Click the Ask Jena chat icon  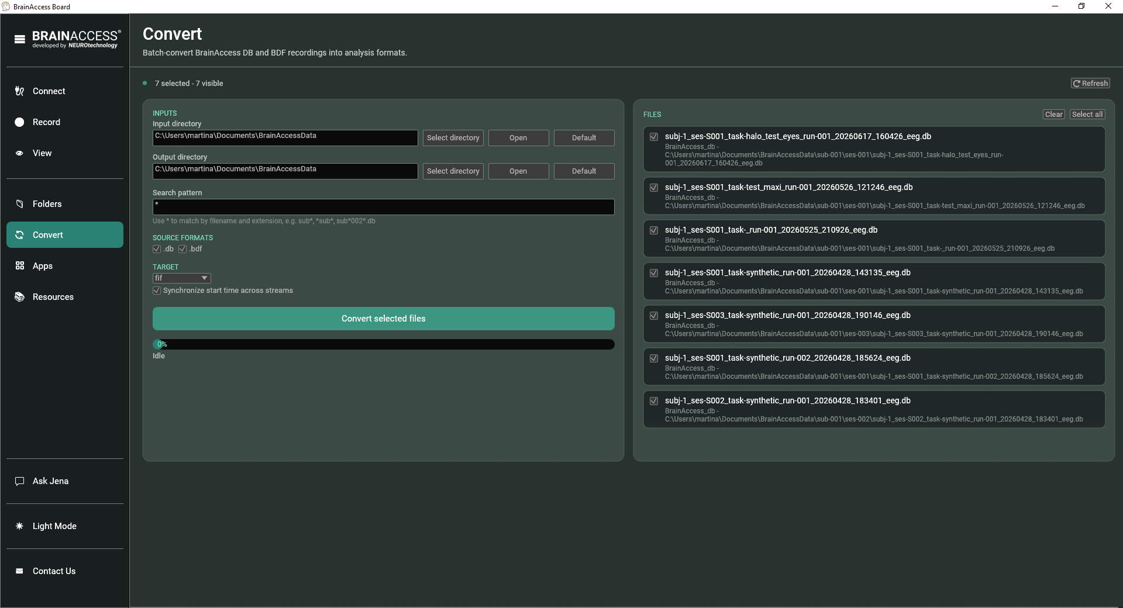(x=19, y=481)
